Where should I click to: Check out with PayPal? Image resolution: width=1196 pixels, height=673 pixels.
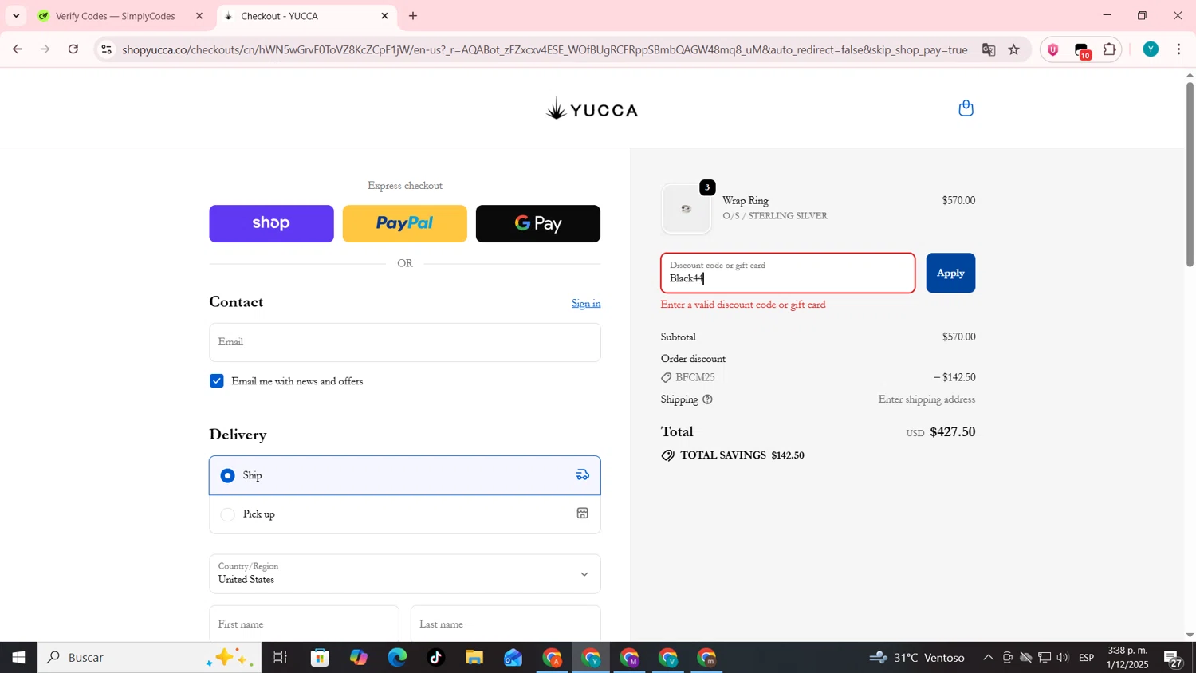tap(404, 224)
